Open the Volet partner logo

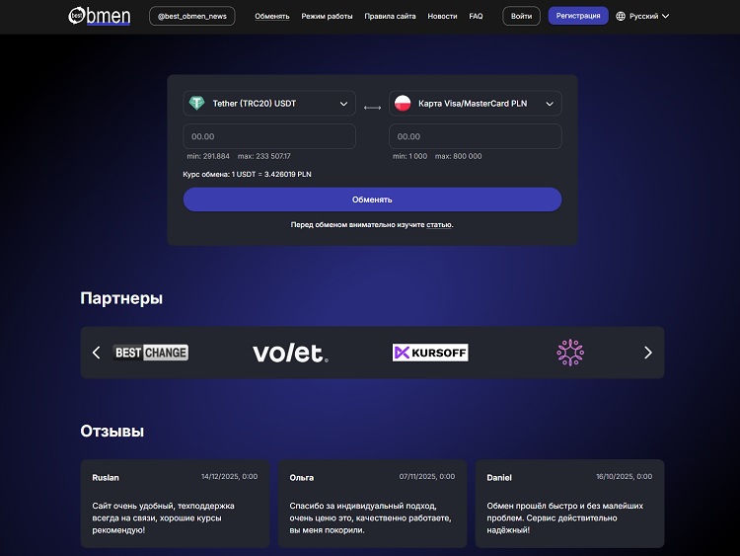coord(290,353)
